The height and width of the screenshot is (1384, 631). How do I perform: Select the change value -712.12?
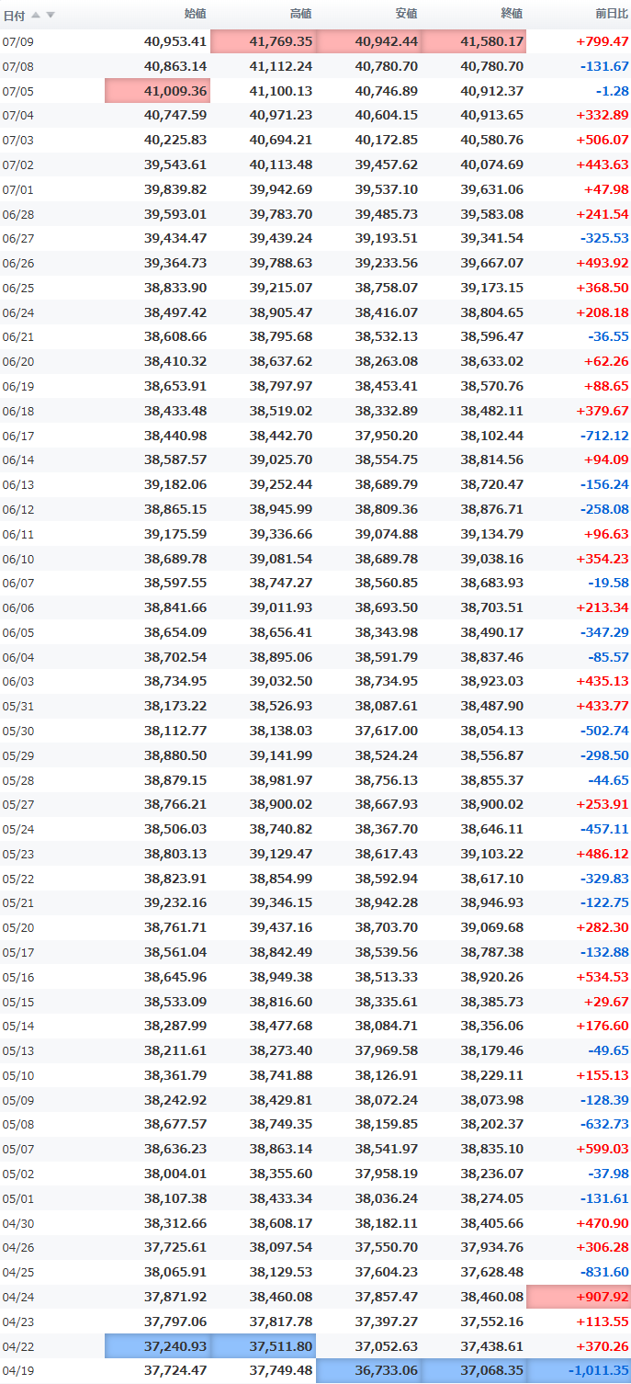pyautogui.click(x=604, y=436)
